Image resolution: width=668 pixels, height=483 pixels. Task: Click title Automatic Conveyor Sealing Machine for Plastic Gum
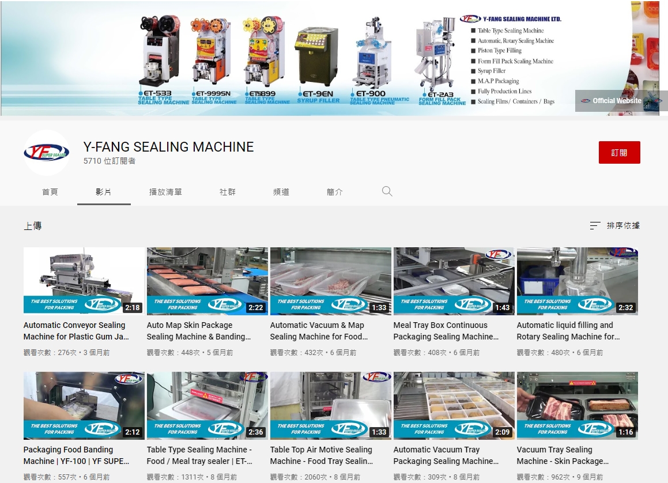pos(76,331)
